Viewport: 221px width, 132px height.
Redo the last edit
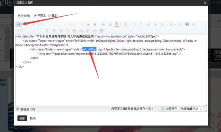coord(141,25)
